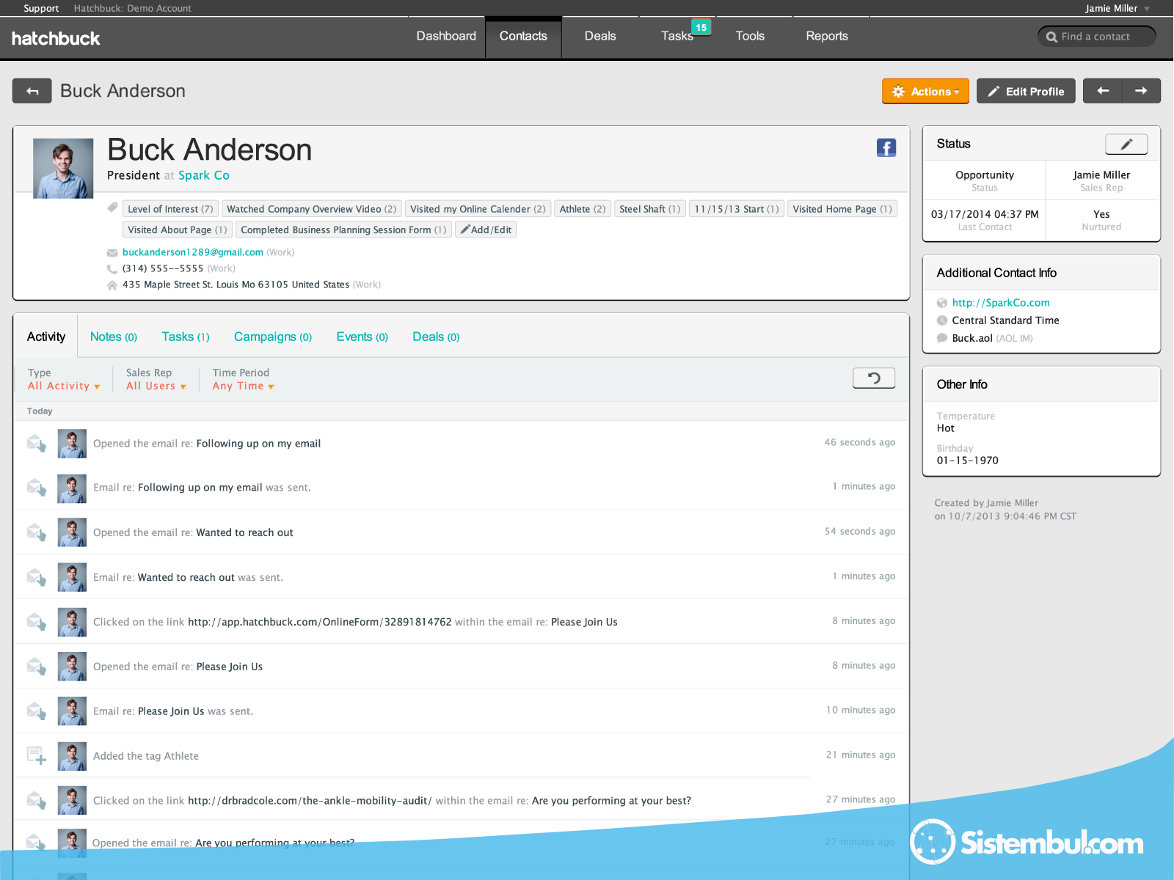
Task: Expand the All Activity type filter
Action: 64,386
